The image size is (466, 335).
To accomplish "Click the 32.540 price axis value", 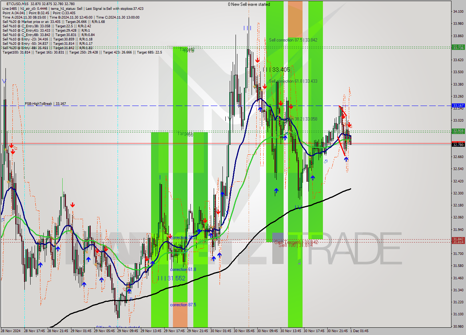I will [x=458, y=169].
